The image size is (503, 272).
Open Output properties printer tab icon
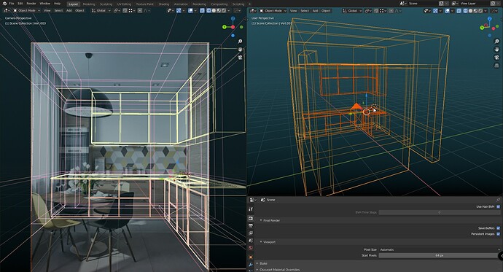point(251,226)
